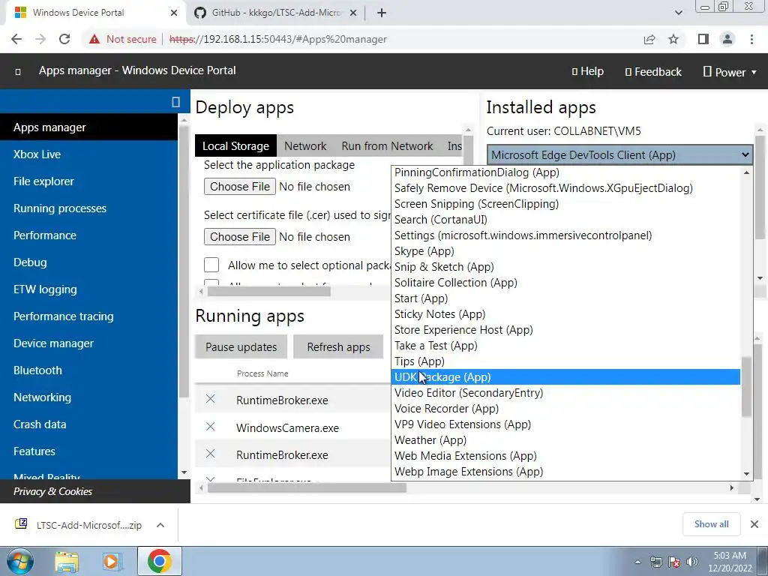
Task: Open Device manager in the sidebar
Action: (88, 343)
